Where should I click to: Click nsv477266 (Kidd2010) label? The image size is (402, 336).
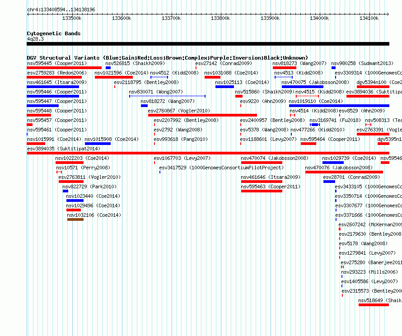[318, 130]
